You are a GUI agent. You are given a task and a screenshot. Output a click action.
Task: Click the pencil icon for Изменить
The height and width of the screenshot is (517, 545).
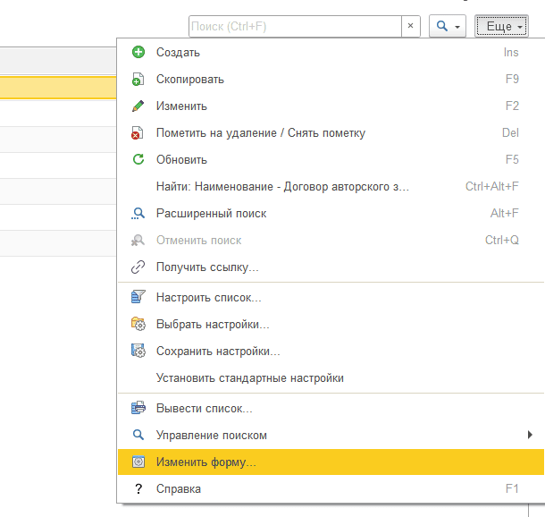pos(138,106)
